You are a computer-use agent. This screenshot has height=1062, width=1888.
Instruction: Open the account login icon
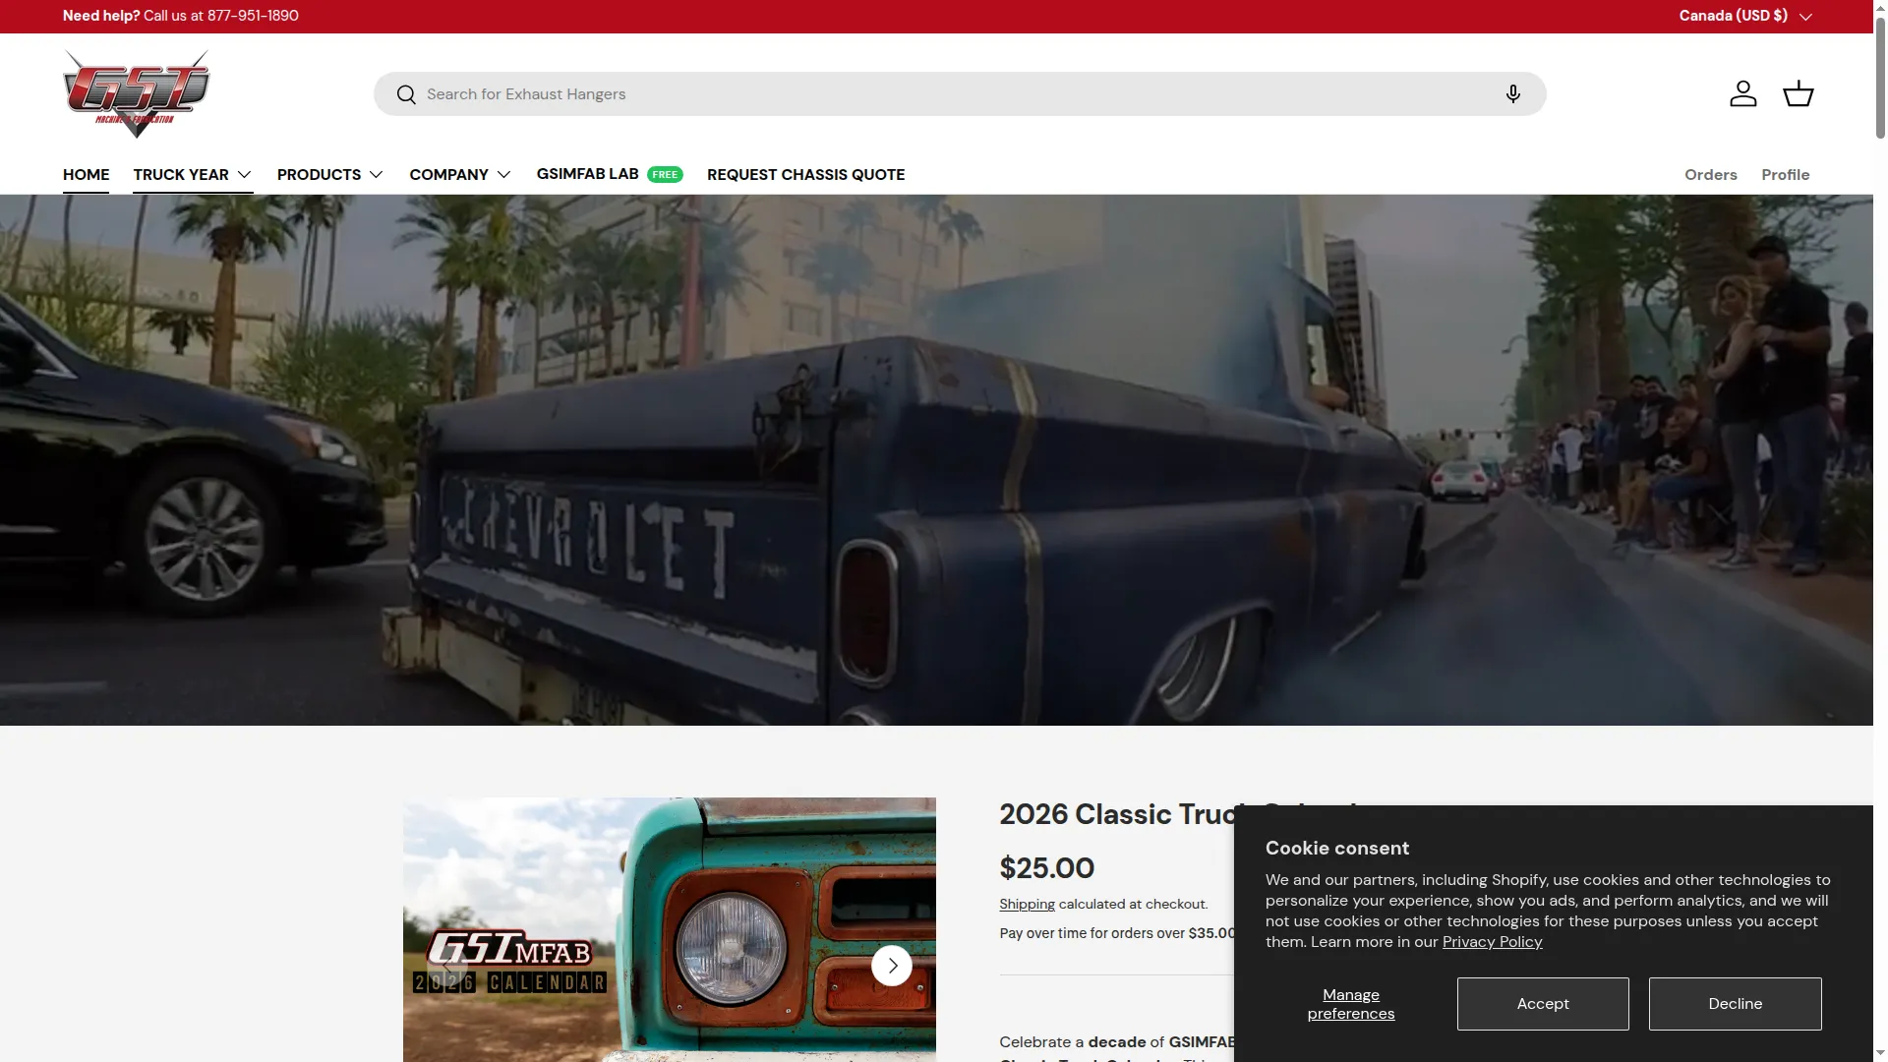1743,93
